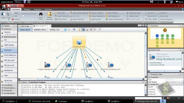Screen dimensions: 184x103
Task: Click the Zoom to Fit icon
Action: click(x=146, y=16)
